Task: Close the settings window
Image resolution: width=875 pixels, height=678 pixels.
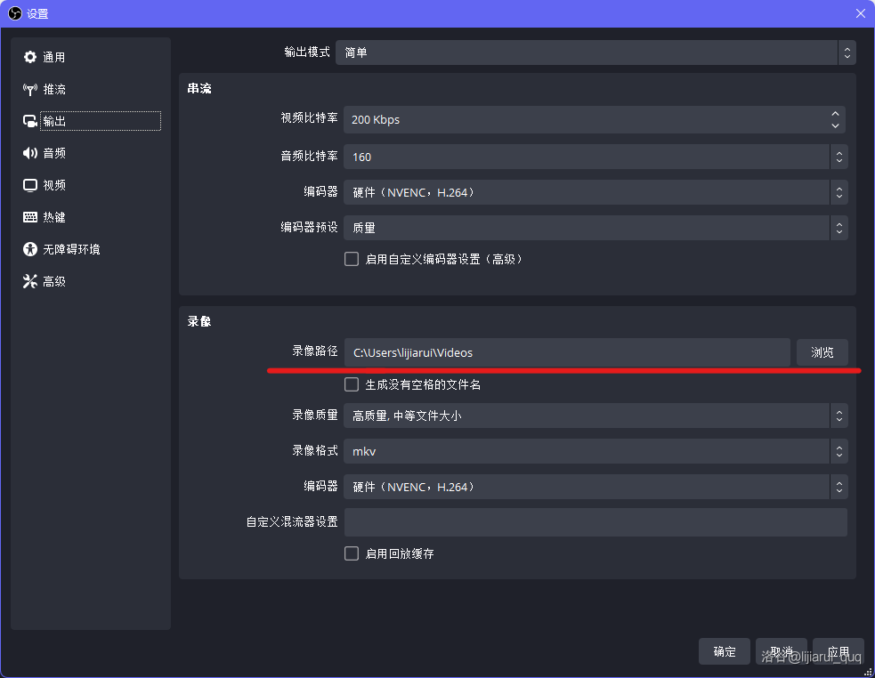Action: [861, 13]
